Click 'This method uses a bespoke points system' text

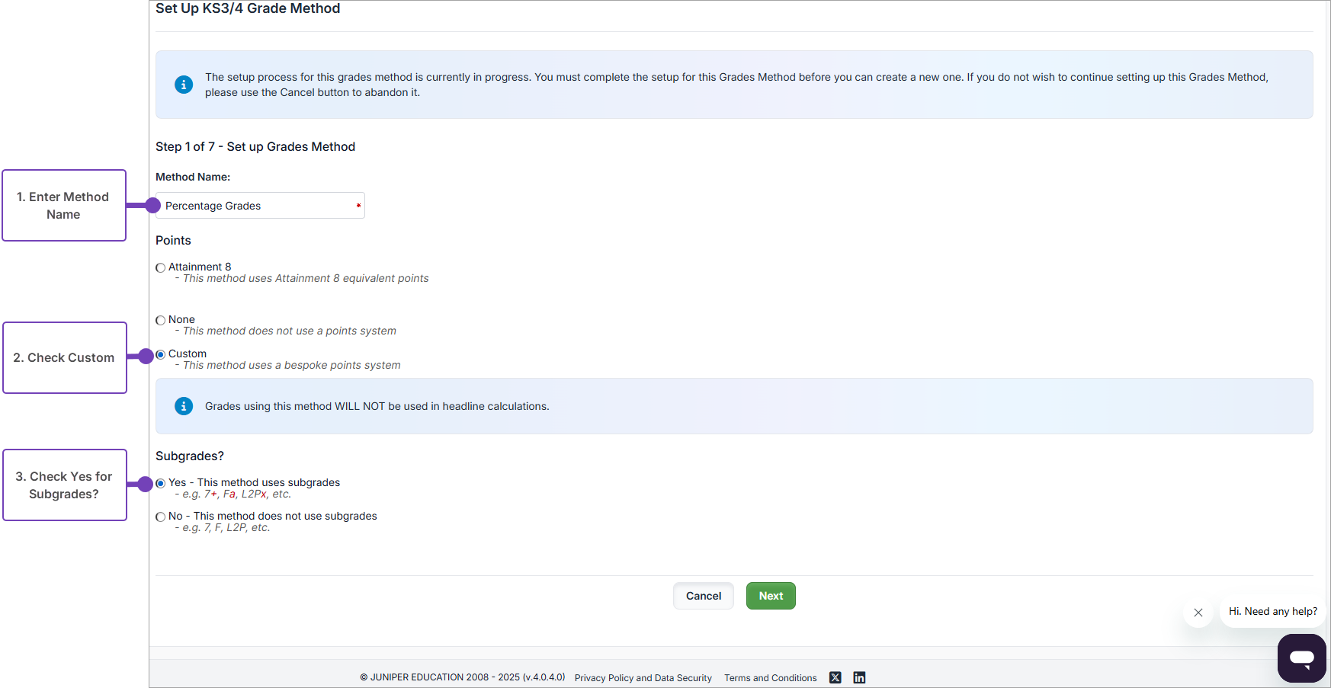tap(292, 365)
